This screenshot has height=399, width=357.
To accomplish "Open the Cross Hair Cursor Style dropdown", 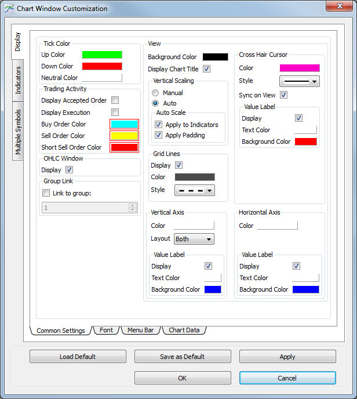I will point(300,81).
